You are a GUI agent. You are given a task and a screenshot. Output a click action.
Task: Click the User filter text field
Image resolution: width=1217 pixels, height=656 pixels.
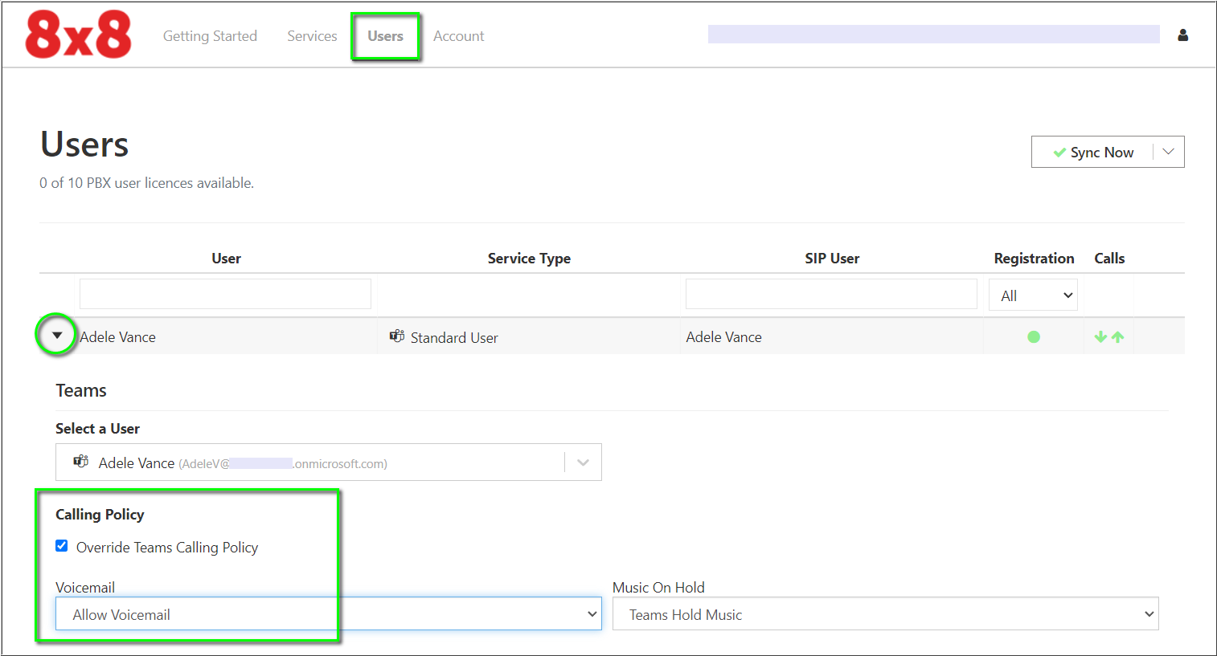225,295
